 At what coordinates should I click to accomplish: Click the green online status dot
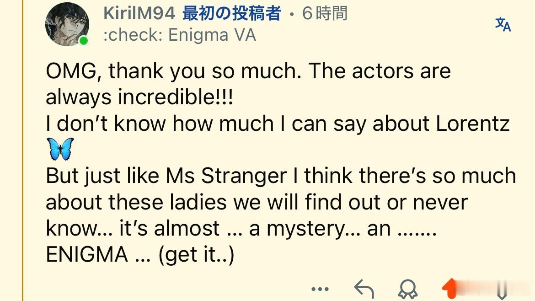[x=84, y=41]
